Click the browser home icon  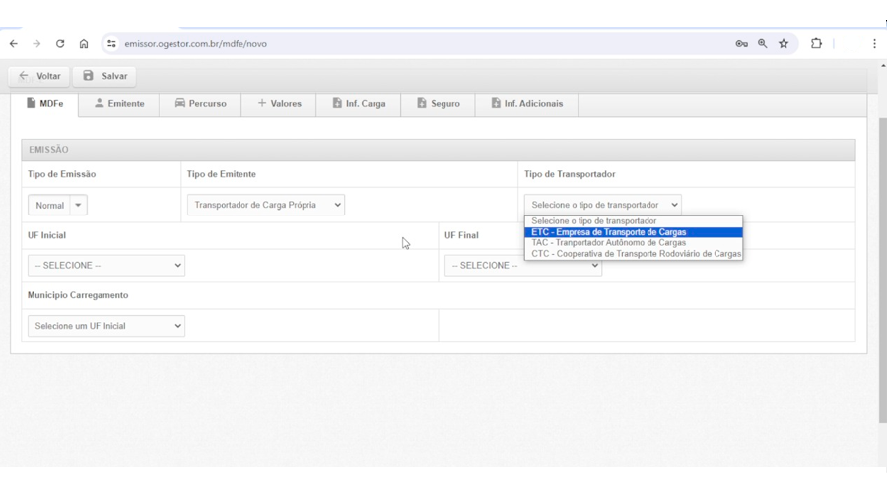(84, 44)
